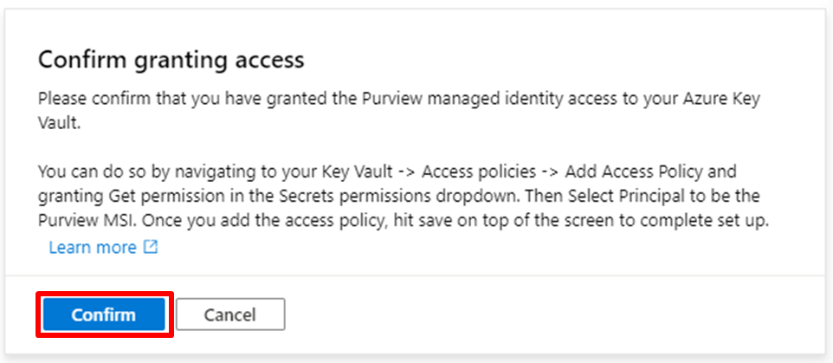The image size is (833, 363).
Task: Click the horizontal divider above the buttons
Action: 416,275
